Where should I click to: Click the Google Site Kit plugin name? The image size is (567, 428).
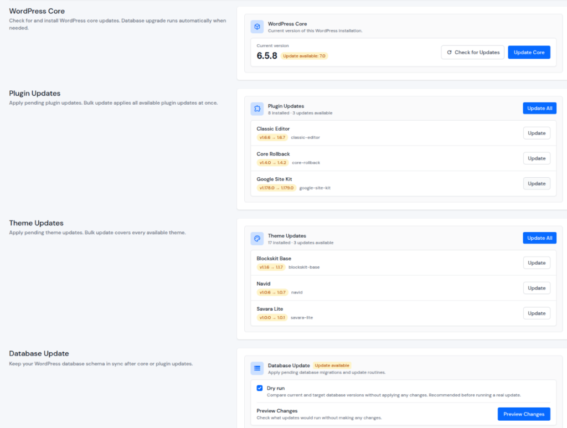click(274, 179)
